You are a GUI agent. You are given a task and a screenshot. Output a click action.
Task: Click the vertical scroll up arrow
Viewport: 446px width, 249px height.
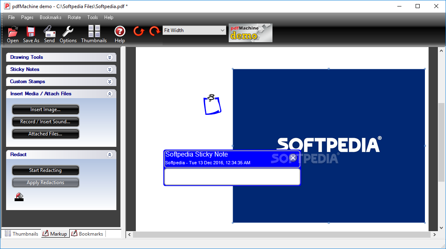click(x=441, y=51)
